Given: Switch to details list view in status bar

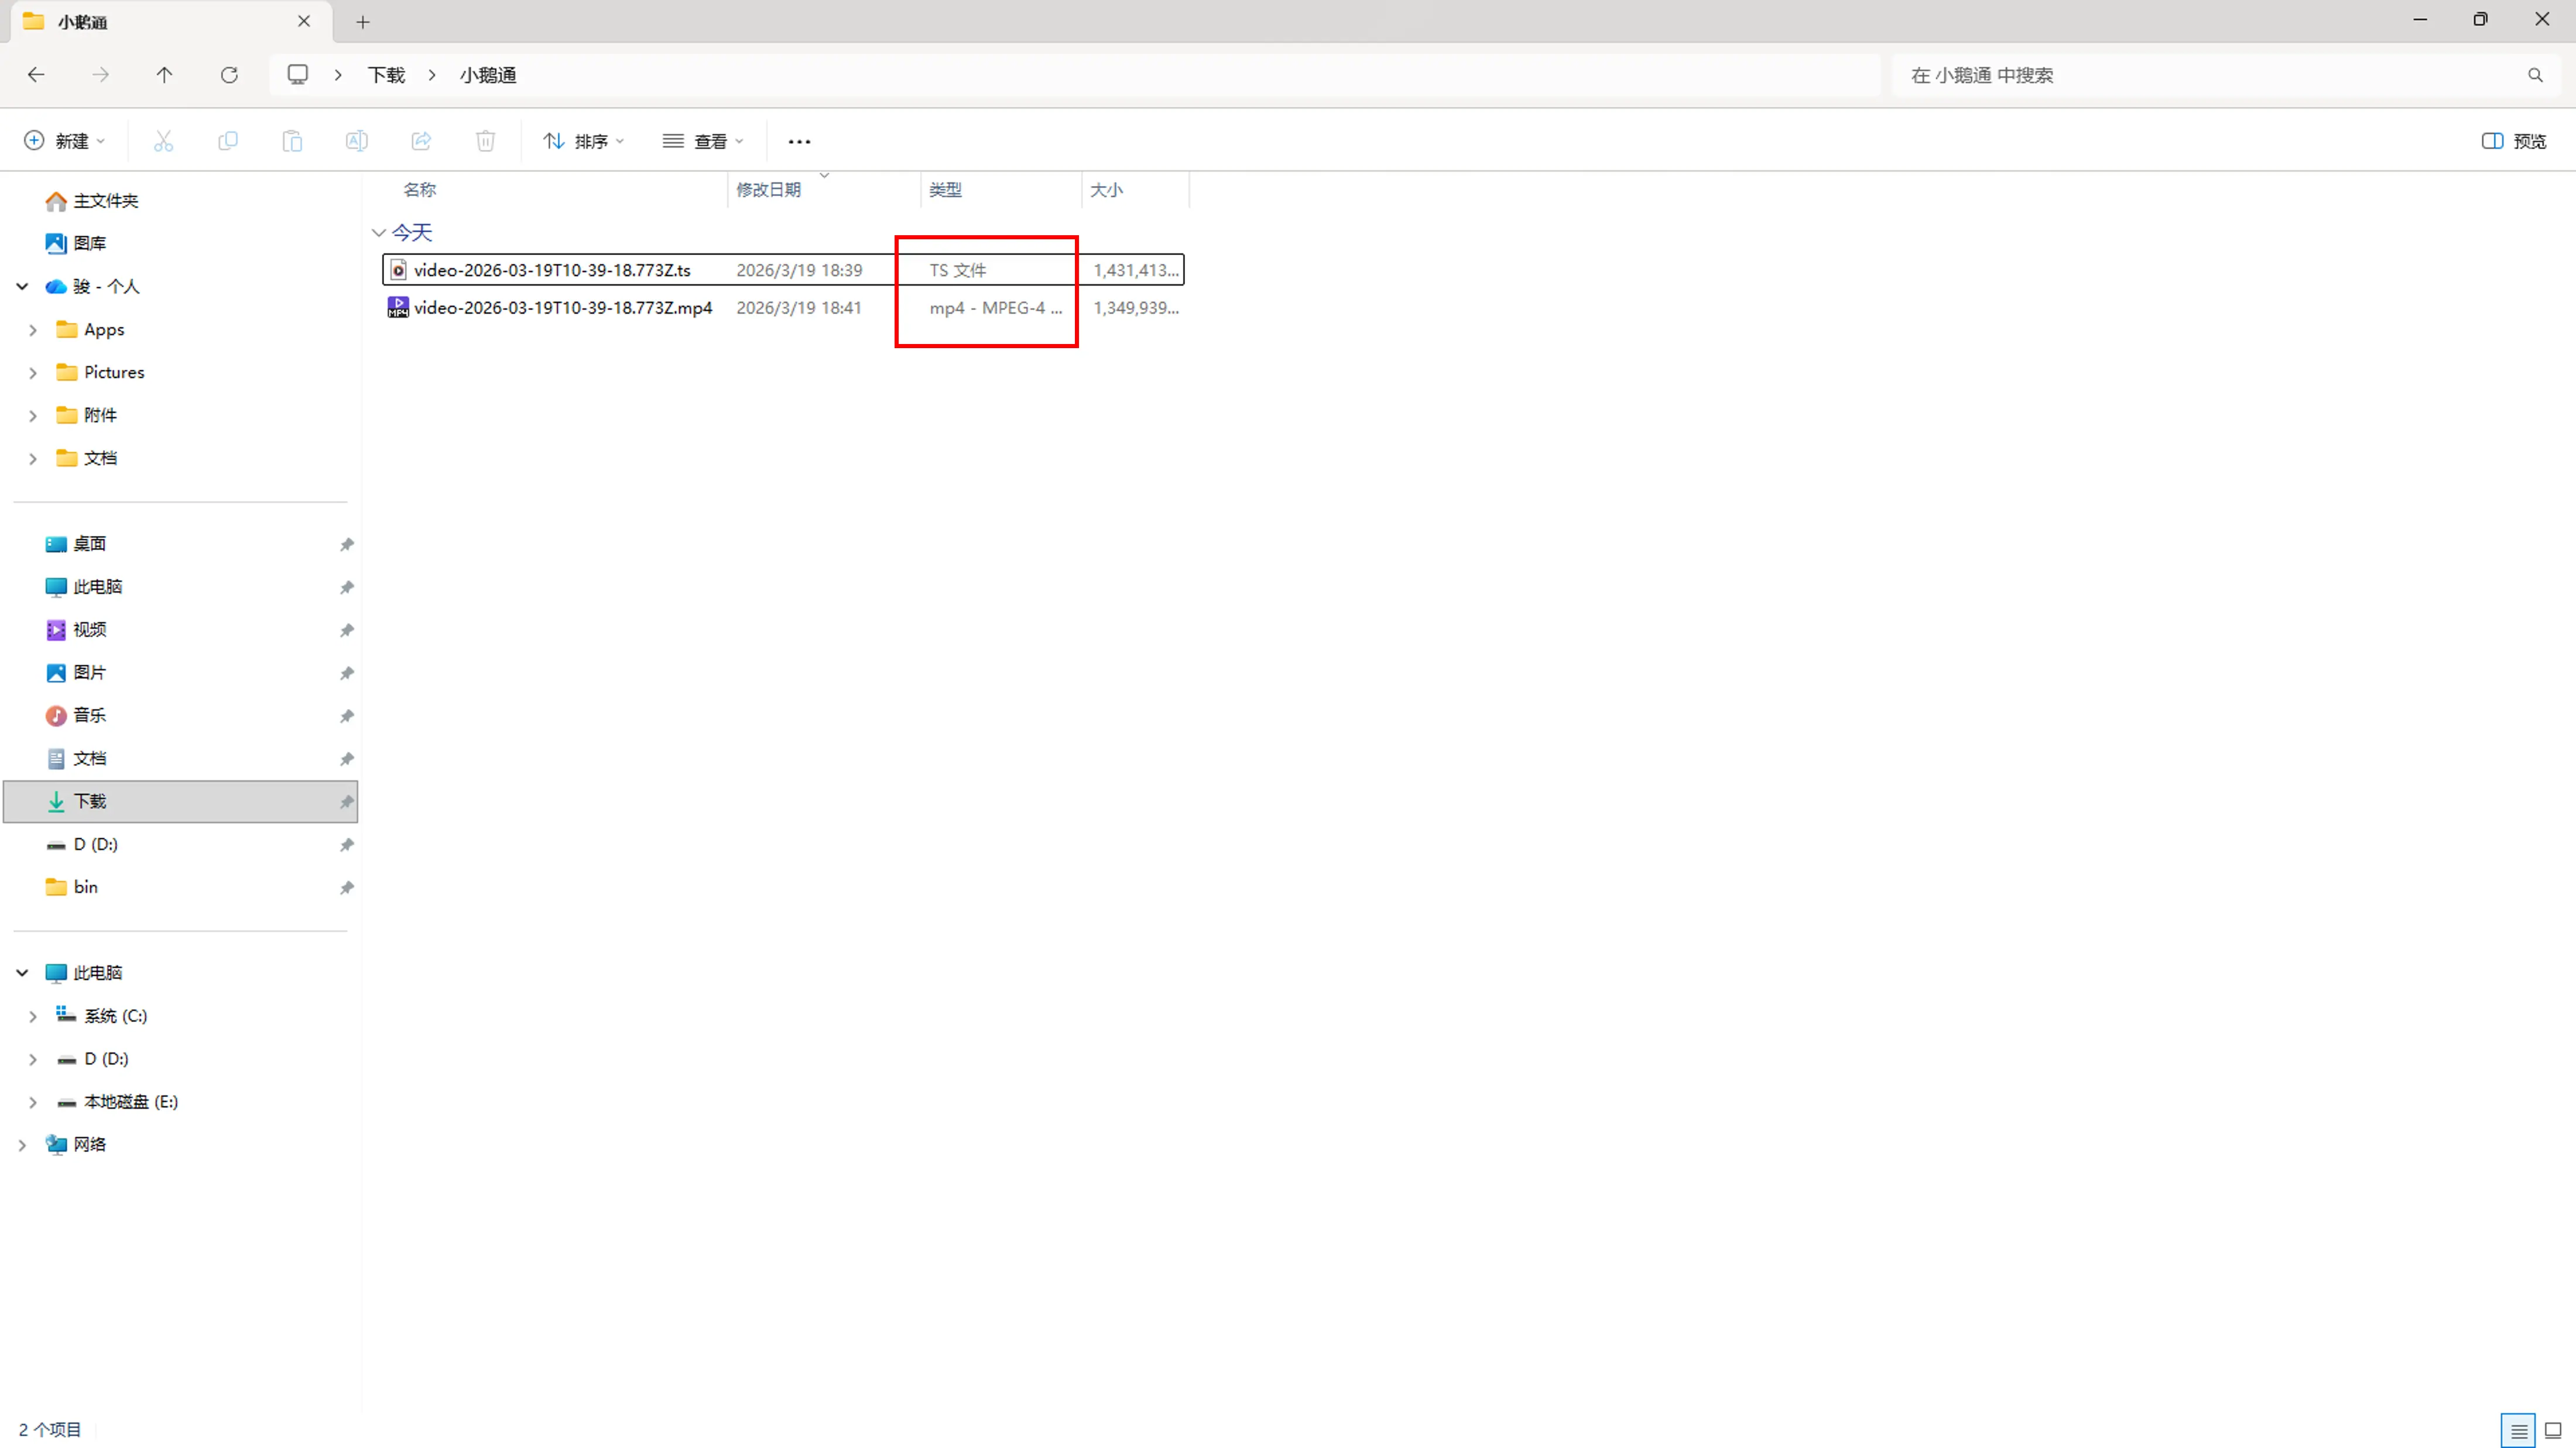Looking at the screenshot, I should [2518, 1430].
